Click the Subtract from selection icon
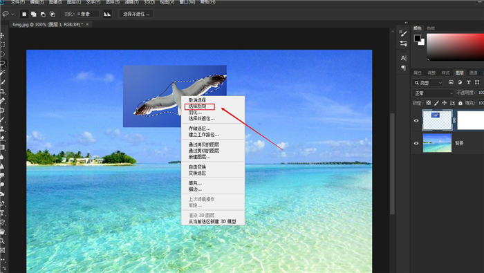 tap(43, 14)
